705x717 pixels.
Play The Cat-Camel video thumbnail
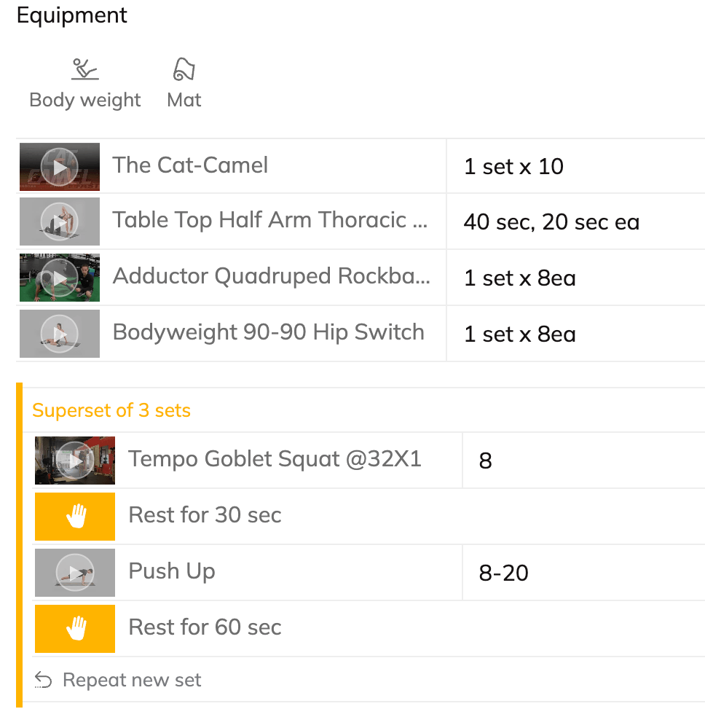click(x=60, y=167)
